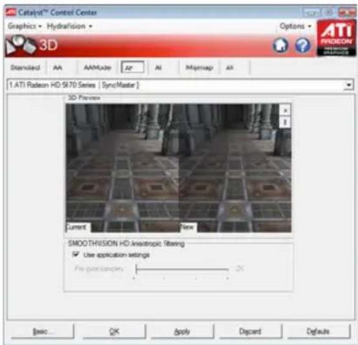
Task: Close the Catalyst Control Center window
Action: (x=347, y=12)
